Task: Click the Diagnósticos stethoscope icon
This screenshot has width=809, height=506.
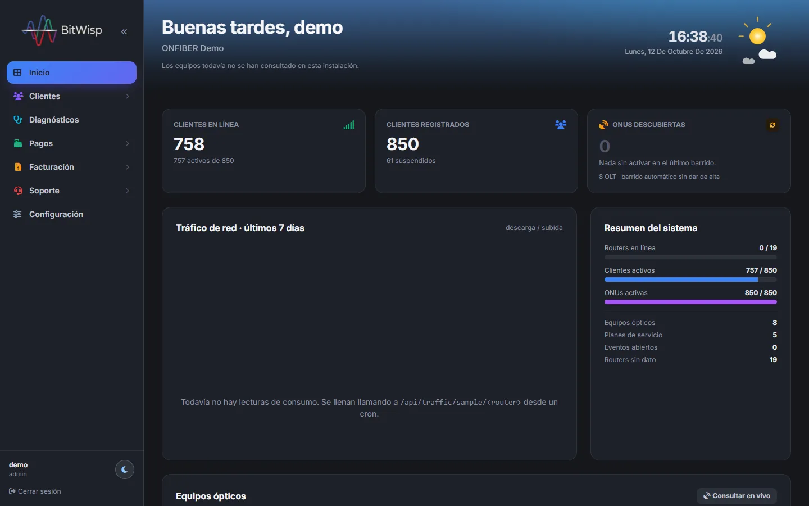Action: 18,120
